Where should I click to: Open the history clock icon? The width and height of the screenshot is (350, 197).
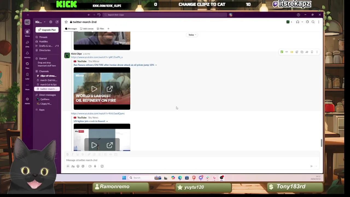pyautogui.click(x=99, y=15)
